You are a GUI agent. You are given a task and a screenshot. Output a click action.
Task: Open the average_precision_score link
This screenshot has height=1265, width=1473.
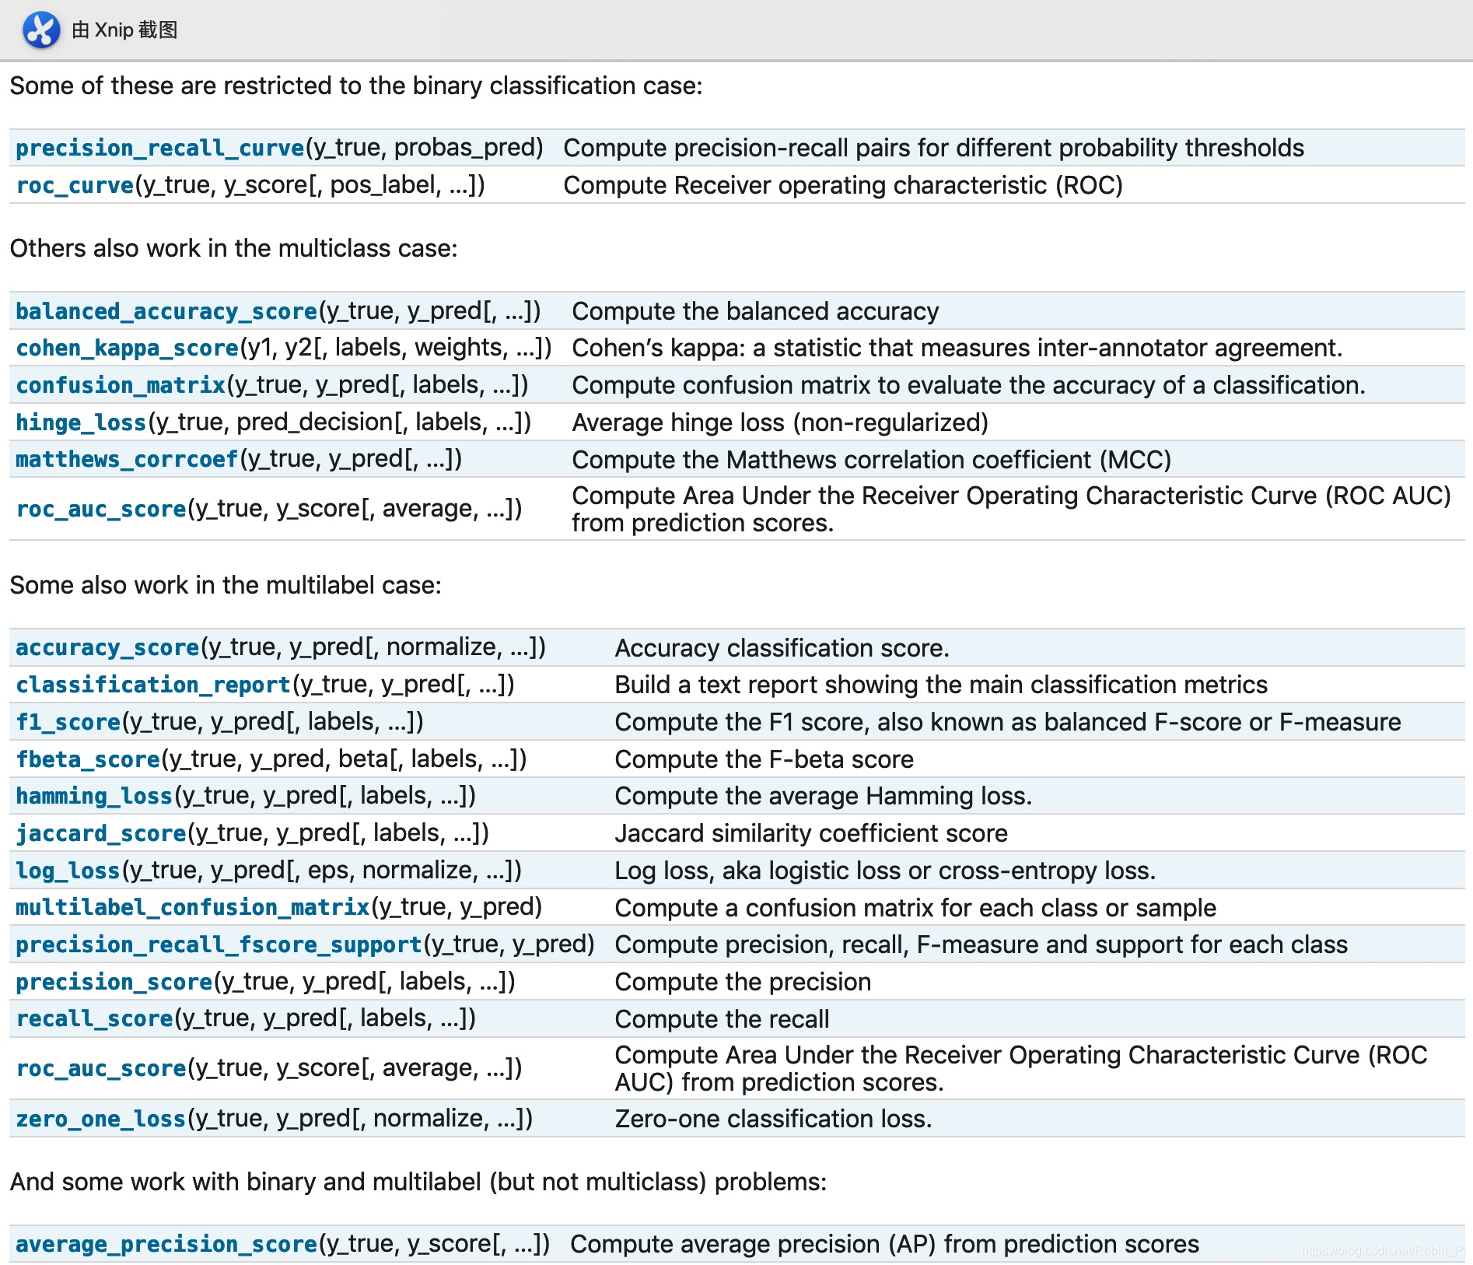tap(166, 1244)
